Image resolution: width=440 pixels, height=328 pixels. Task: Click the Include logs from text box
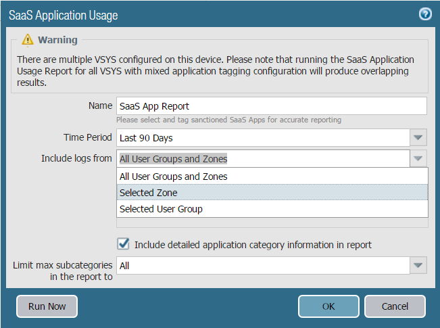[263, 159]
